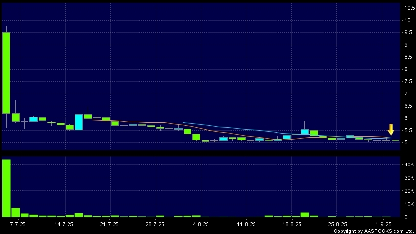Select the 7.5 price axis label
This screenshot has width=416, height=234.
click(x=408, y=81)
